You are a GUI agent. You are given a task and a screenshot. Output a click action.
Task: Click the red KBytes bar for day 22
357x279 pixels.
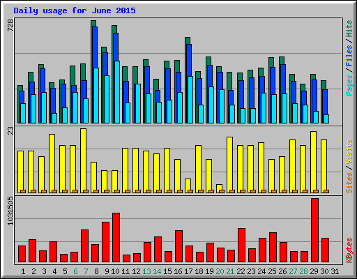[242, 245]
